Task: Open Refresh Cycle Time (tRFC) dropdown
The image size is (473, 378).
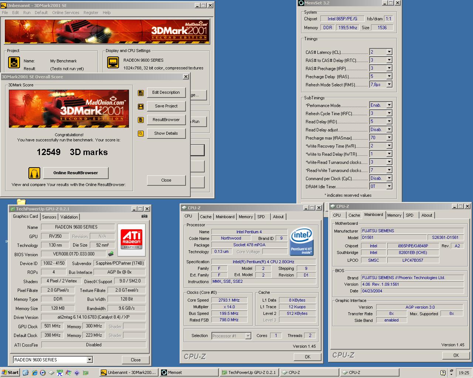Action: [x=389, y=113]
